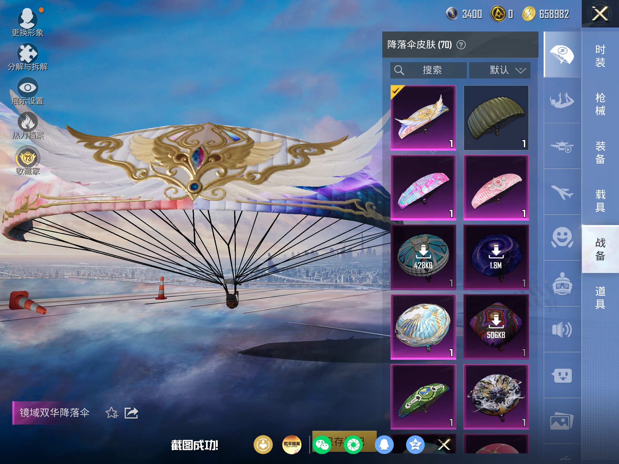Switch to the 枪械 tab
This screenshot has width=619, height=464.
(x=600, y=104)
